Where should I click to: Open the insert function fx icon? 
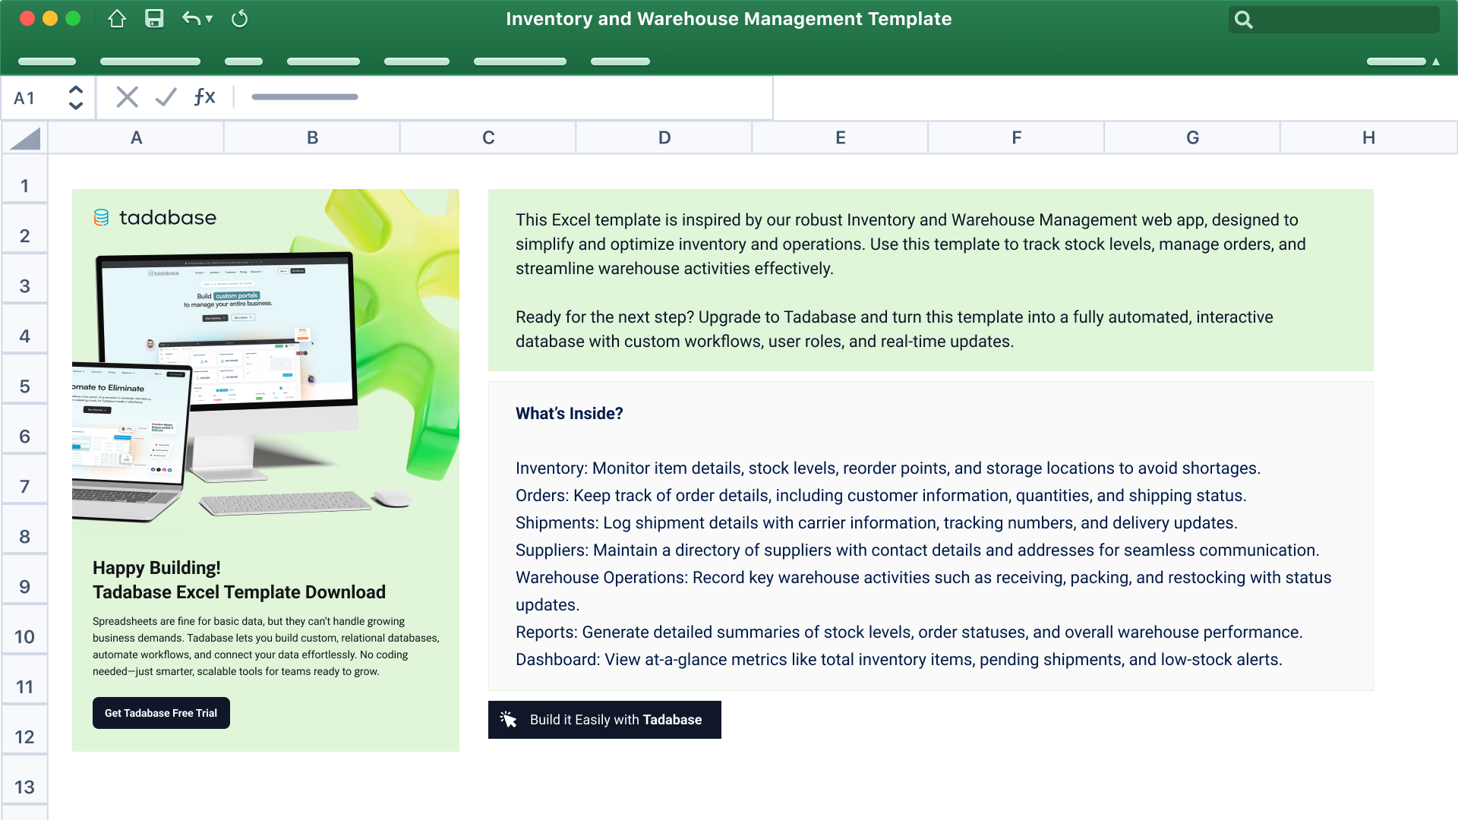click(204, 96)
